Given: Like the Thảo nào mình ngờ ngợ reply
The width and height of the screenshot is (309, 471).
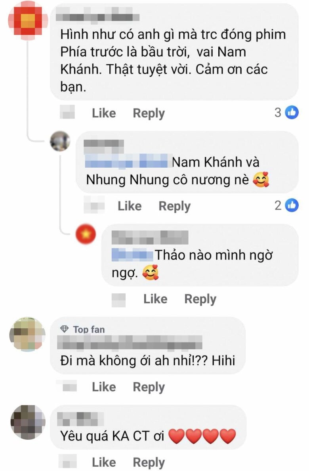Looking at the screenshot, I should pyautogui.click(x=155, y=299).
